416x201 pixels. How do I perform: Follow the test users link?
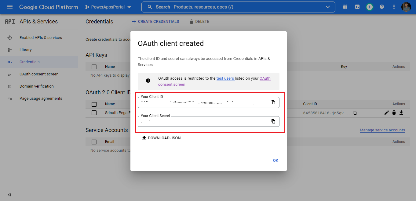(x=225, y=78)
